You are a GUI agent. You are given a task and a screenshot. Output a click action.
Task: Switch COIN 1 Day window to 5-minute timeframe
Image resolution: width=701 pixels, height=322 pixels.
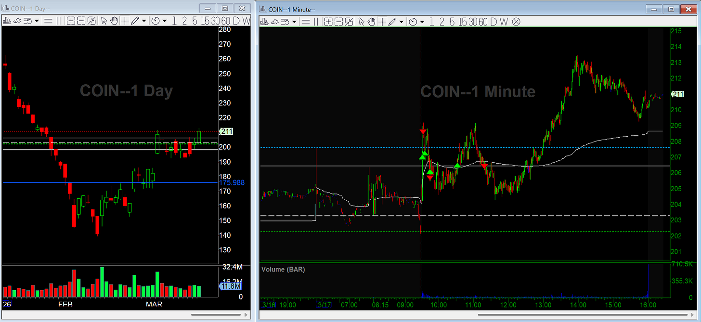point(195,21)
